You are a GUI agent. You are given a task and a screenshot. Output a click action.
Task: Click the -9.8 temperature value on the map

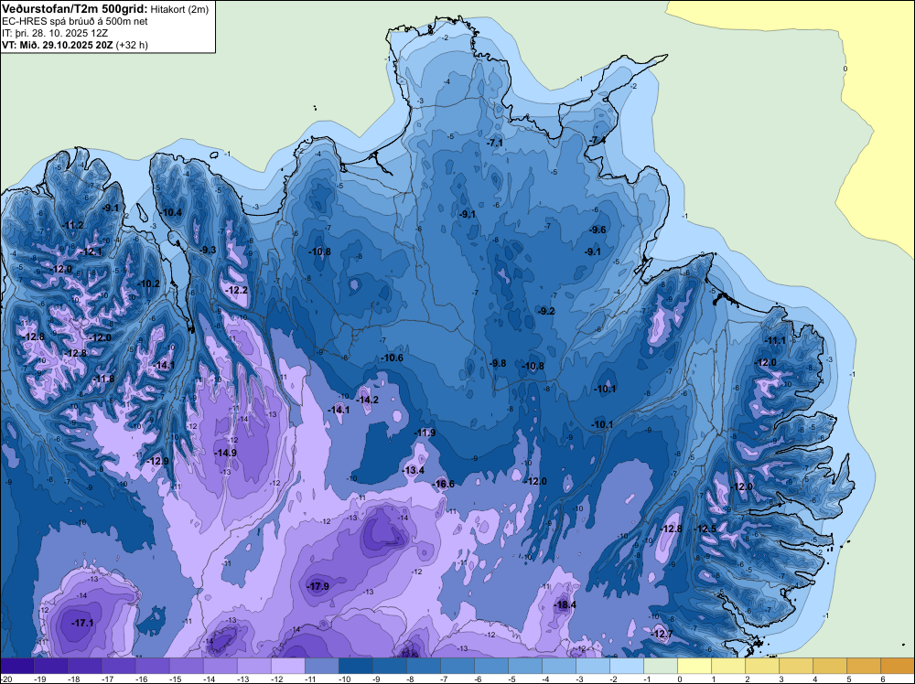[498, 363]
